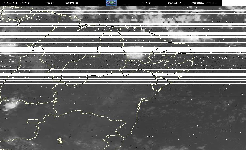246x150 pixels.
Task: Click the black header gap between CANAL-5 and timestamp
Action: click(x=187, y=3)
